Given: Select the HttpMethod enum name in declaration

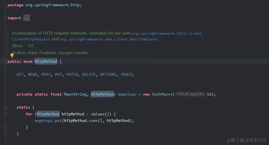Looking at the screenshot, I should (x=46, y=61).
